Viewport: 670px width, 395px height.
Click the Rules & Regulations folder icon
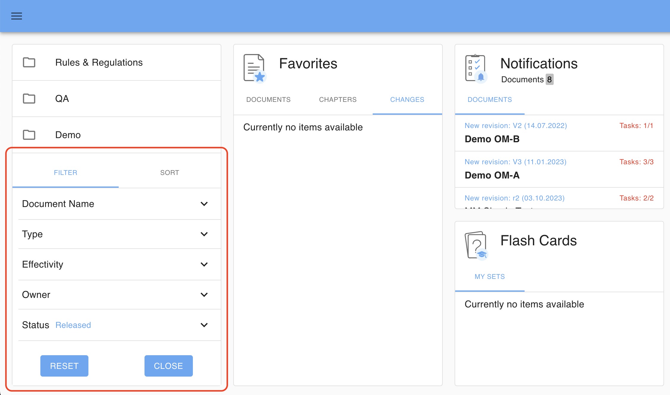29,62
